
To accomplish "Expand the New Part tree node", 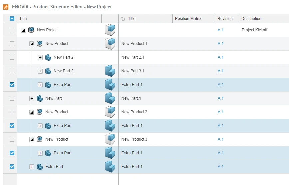I will click(x=32, y=98).
